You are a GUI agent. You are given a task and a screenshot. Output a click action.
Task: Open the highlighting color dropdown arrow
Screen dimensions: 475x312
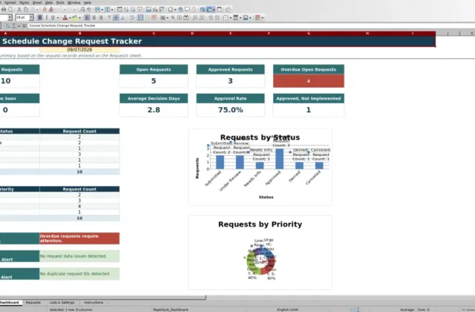(x=79, y=18)
